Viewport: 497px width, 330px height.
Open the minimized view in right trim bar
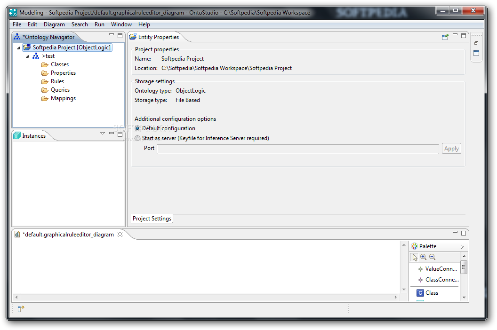pyautogui.click(x=476, y=53)
